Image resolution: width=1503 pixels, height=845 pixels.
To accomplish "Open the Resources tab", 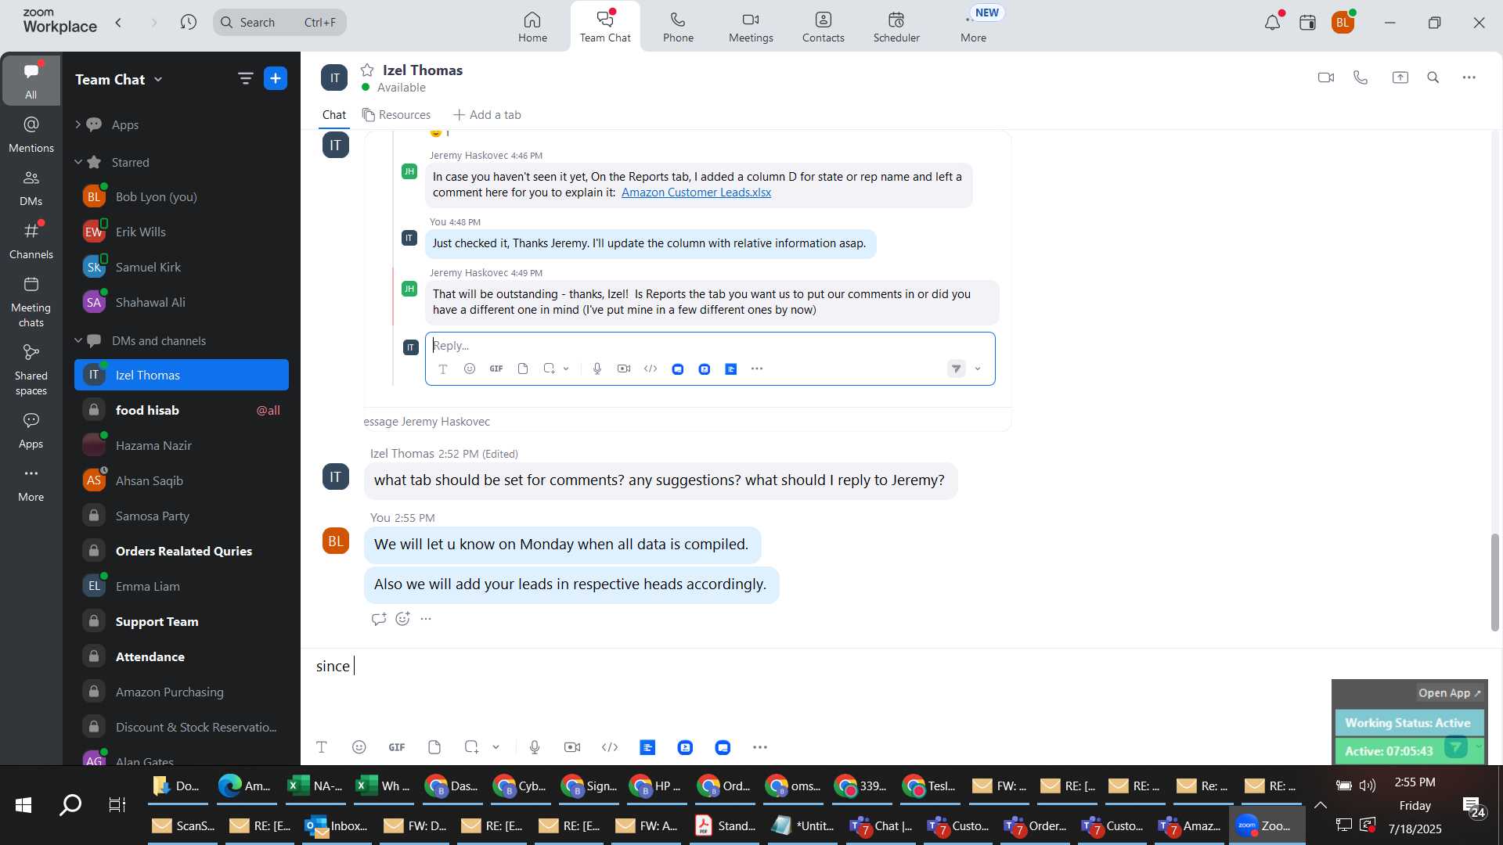I will pyautogui.click(x=396, y=115).
